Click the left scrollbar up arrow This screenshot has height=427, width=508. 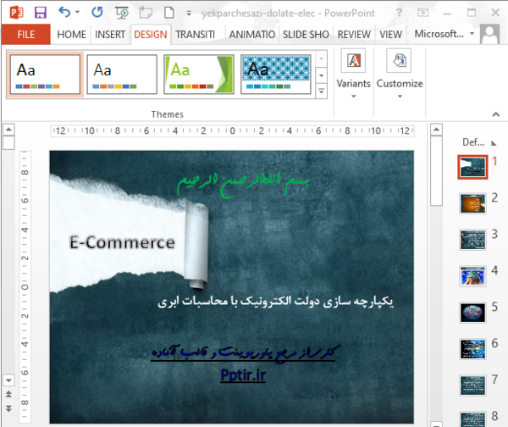[8, 130]
